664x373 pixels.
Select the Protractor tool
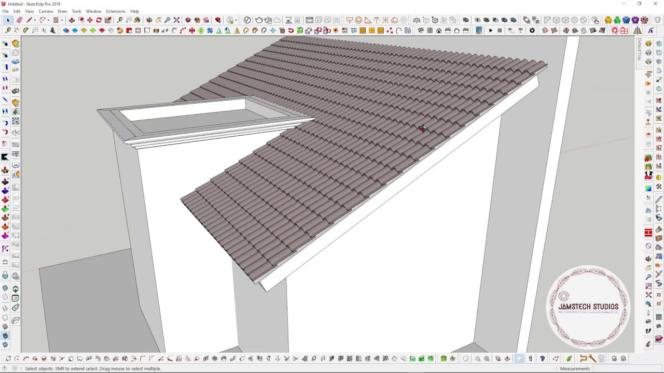[x=25, y=31]
